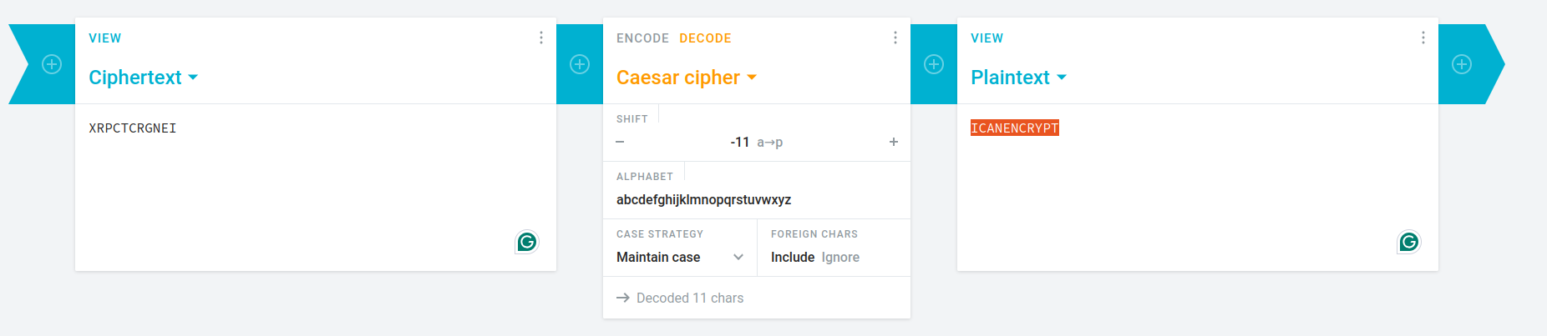Click the Grammarly icon in the Ciphertext box

click(527, 242)
